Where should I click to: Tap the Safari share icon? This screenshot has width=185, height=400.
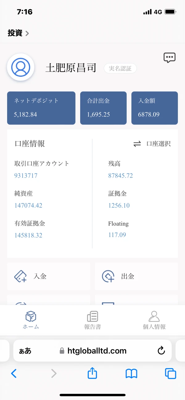[92, 373]
